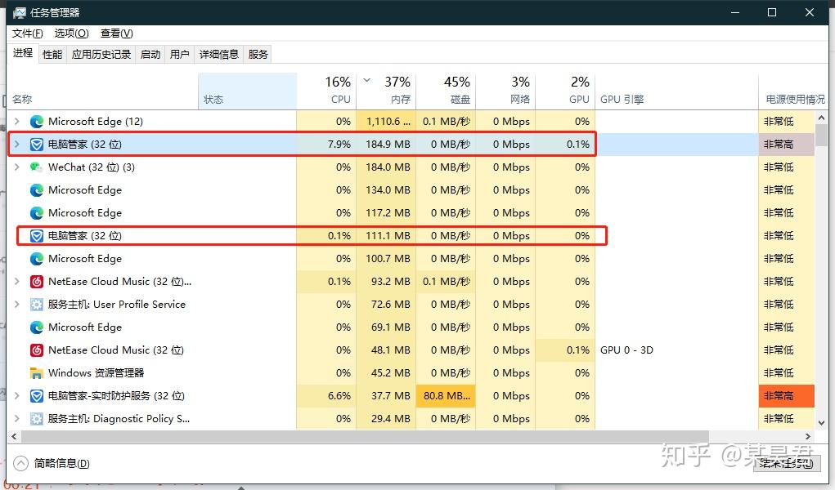Click the 结束任务 button
Viewport: 835px width, 490px height.
coord(786,463)
